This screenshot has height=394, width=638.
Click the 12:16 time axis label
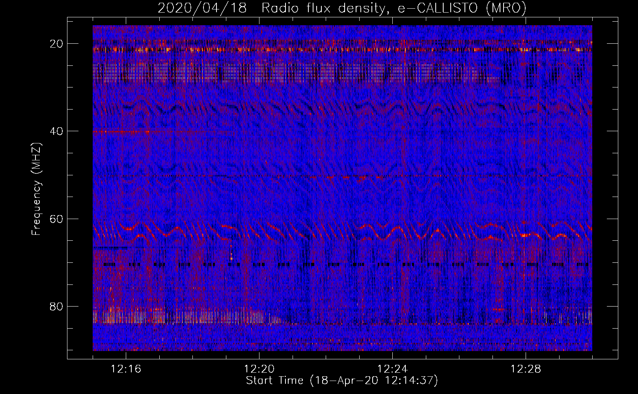(x=126, y=369)
